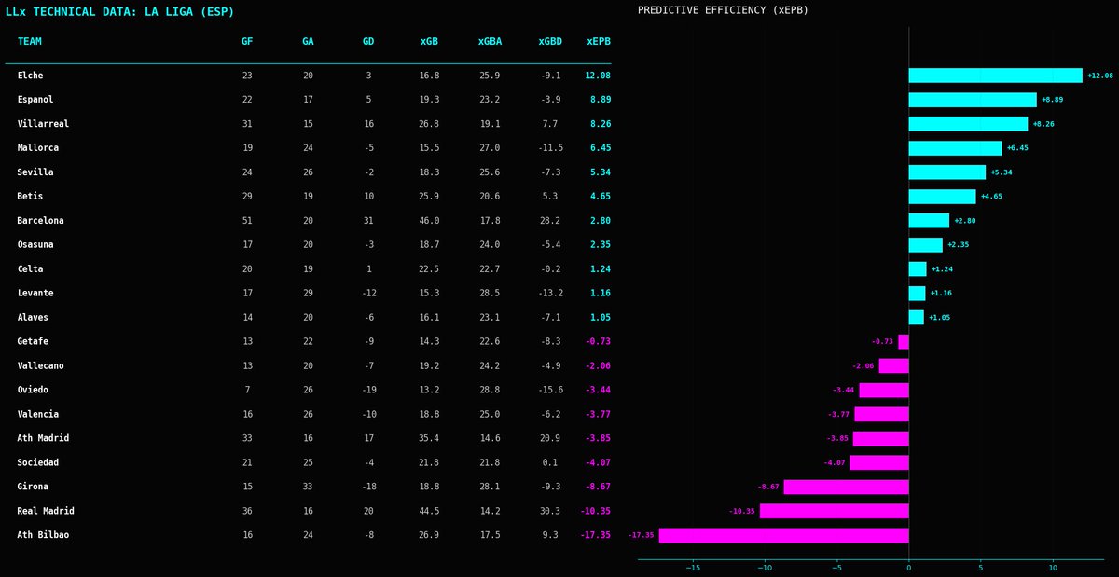Select the GA column header
The height and width of the screenshot is (577, 1119).
click(308, 42)
